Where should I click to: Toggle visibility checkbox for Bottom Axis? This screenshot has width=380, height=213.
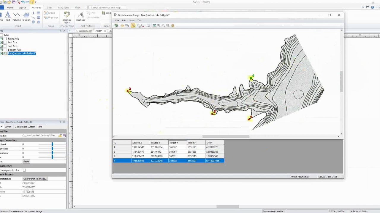[1, 50]
